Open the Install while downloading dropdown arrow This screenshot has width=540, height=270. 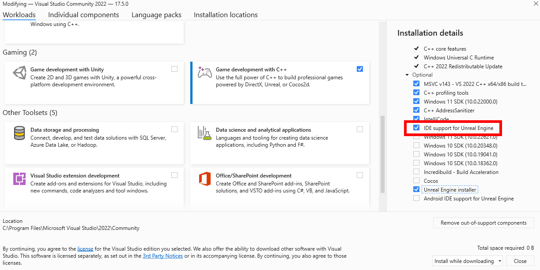click(499, 261)
